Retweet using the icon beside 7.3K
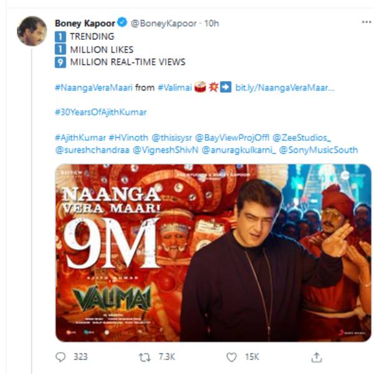The image size is (374, 374). pyautogui.click(x=145, y=357)
